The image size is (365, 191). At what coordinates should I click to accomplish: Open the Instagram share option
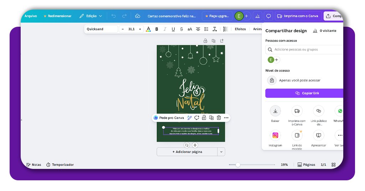pos(275,135)
